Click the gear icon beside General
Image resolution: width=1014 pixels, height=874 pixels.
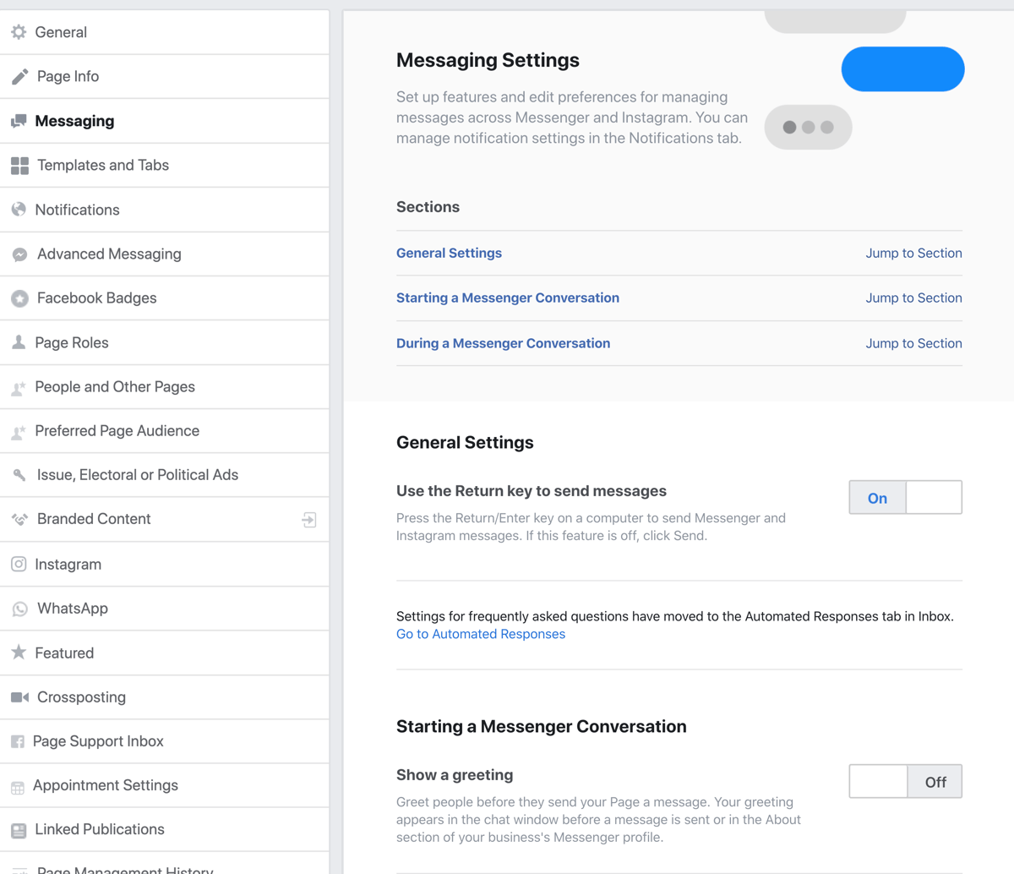[19, 32]
